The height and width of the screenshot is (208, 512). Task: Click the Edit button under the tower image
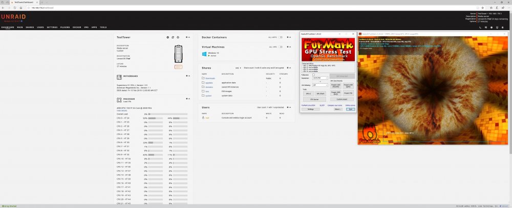click(178, 67)
